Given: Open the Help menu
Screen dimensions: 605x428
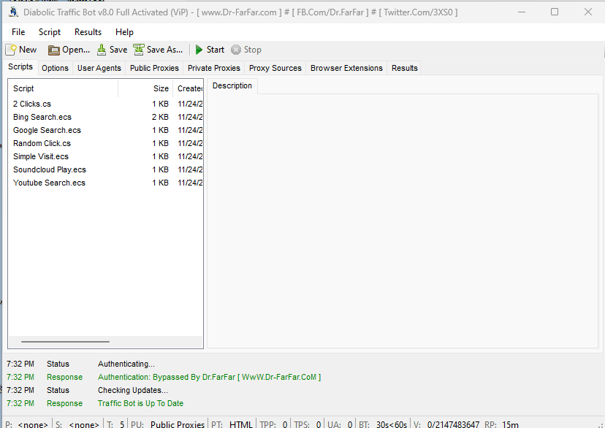Looking at the screenshot, I should click(x=124, y=32).
